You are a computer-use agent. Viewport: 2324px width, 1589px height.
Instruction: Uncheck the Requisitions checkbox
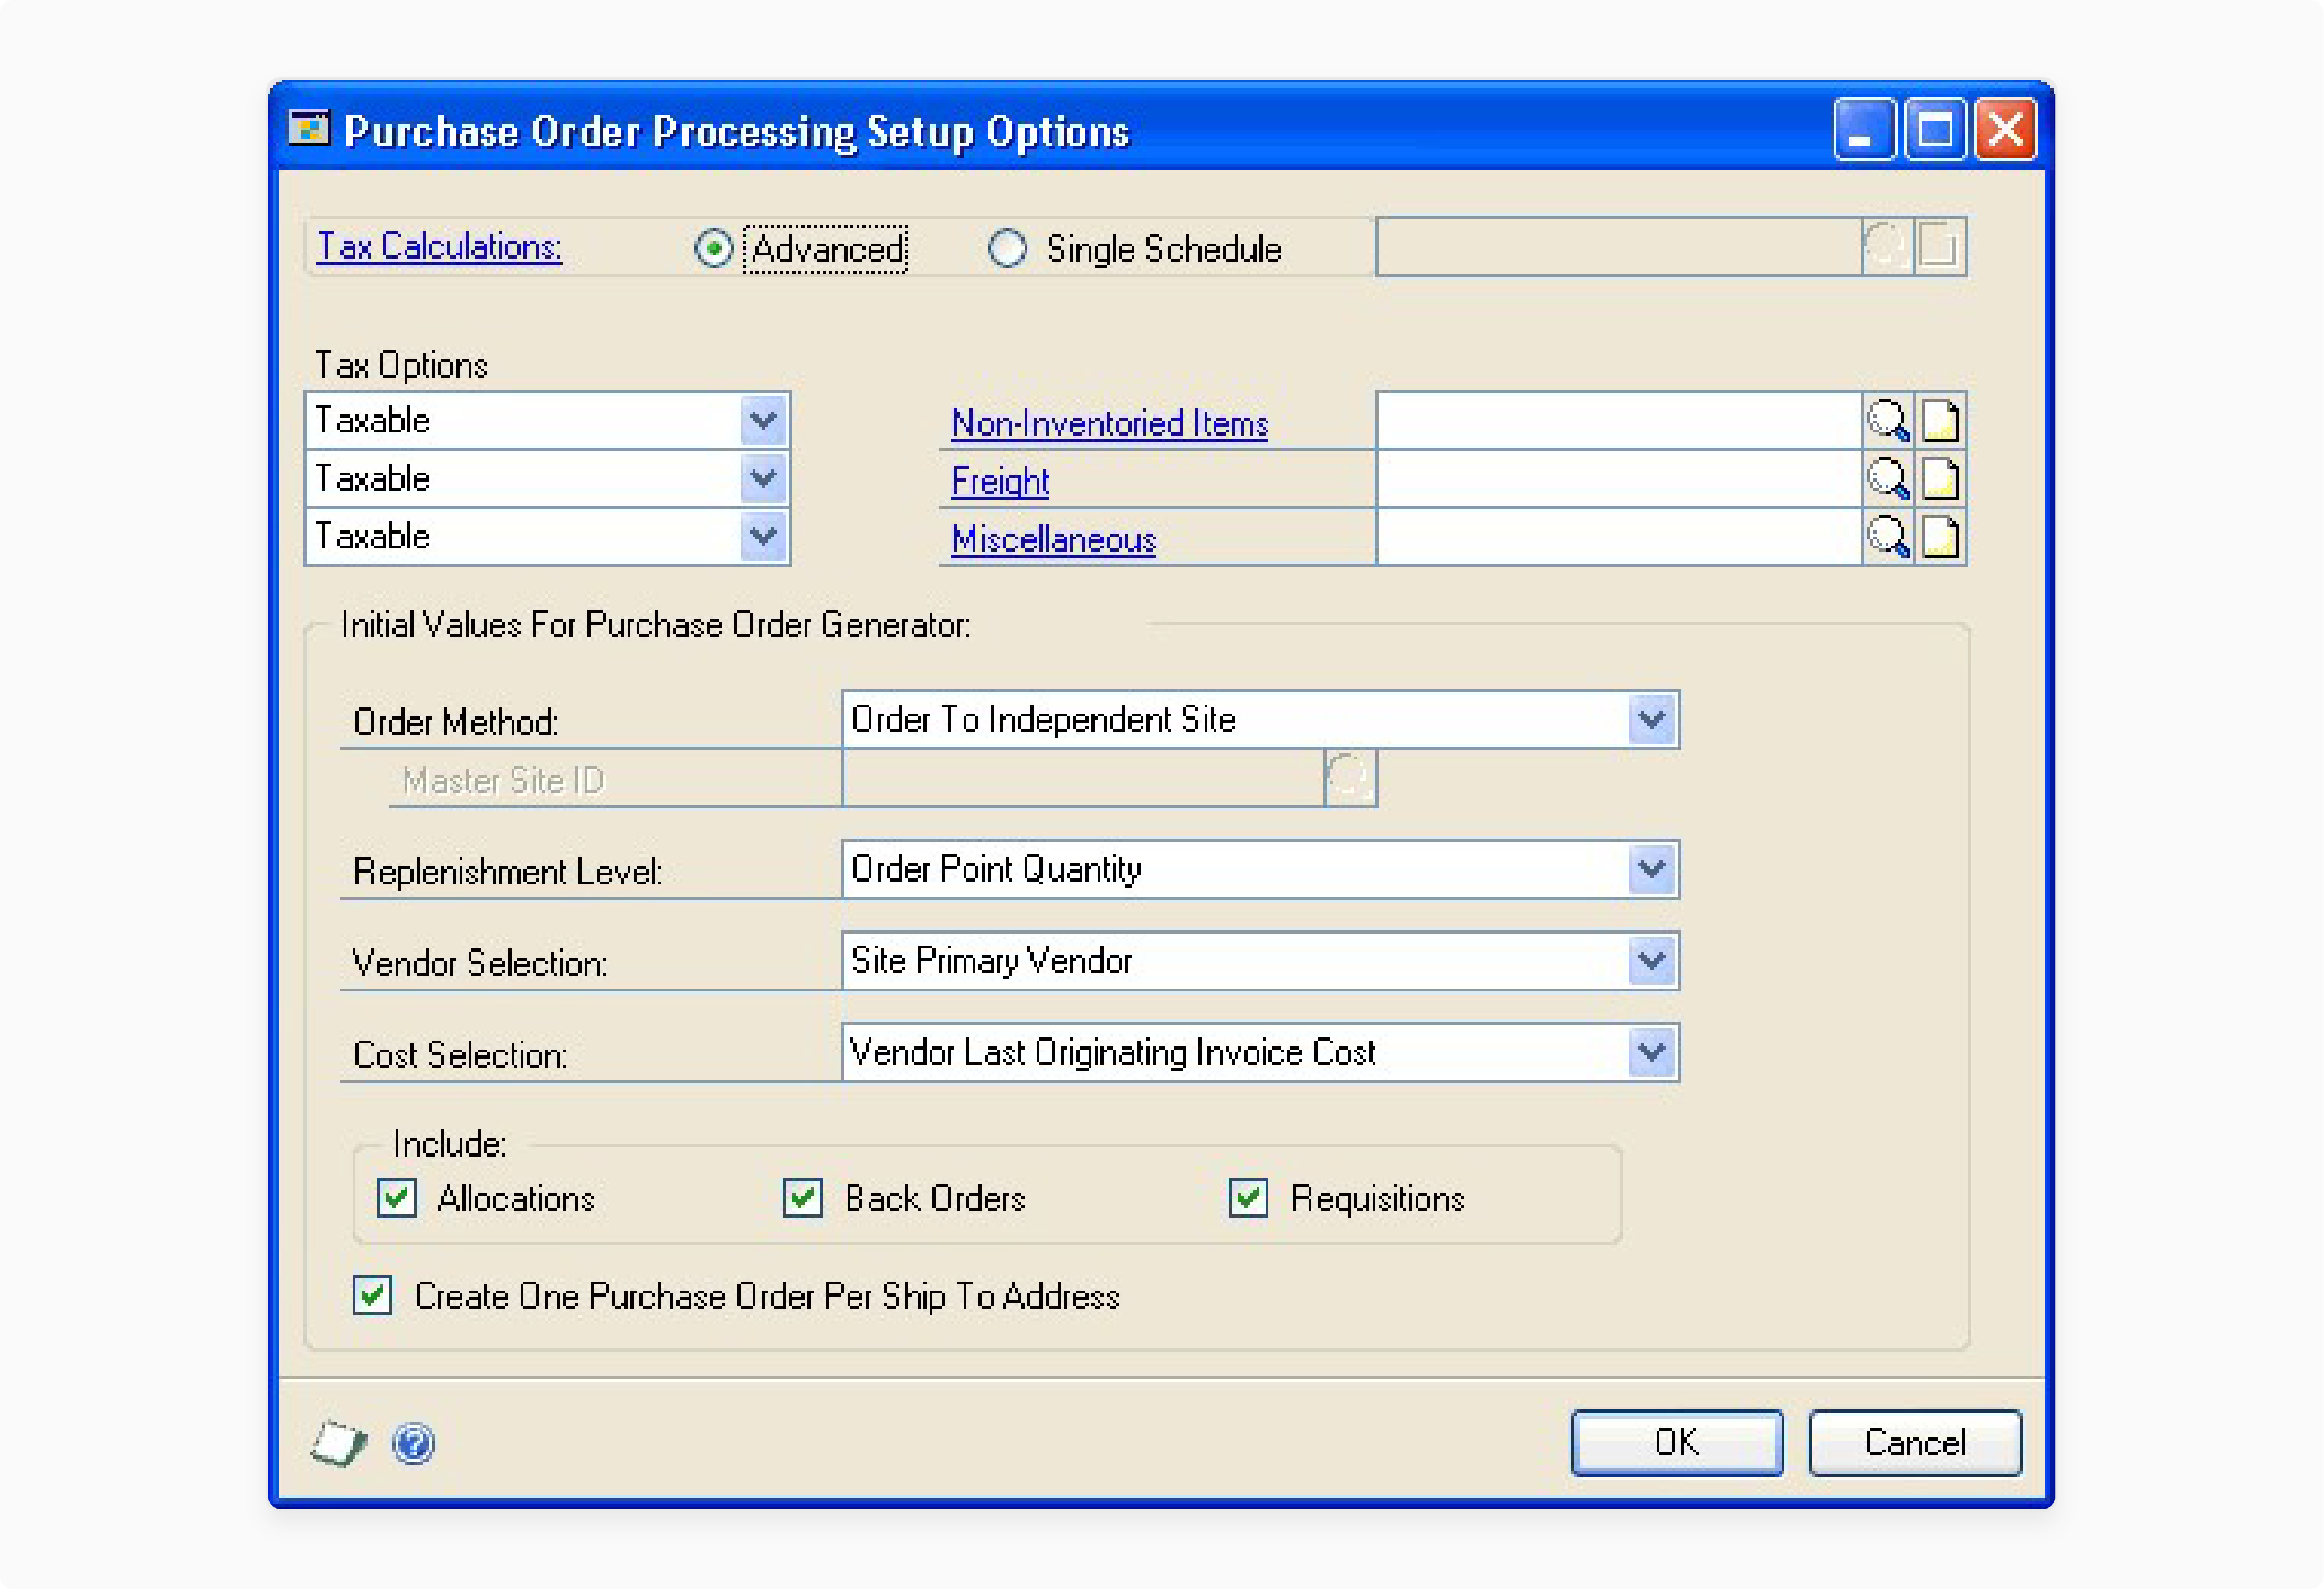[x=1248, y=1197]
